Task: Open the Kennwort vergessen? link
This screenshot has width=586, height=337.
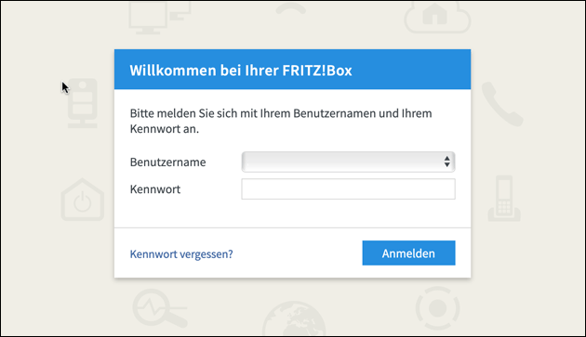Action: (x=181, y=254)
